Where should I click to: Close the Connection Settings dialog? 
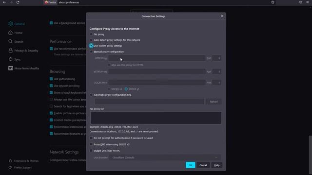[222, 16]
